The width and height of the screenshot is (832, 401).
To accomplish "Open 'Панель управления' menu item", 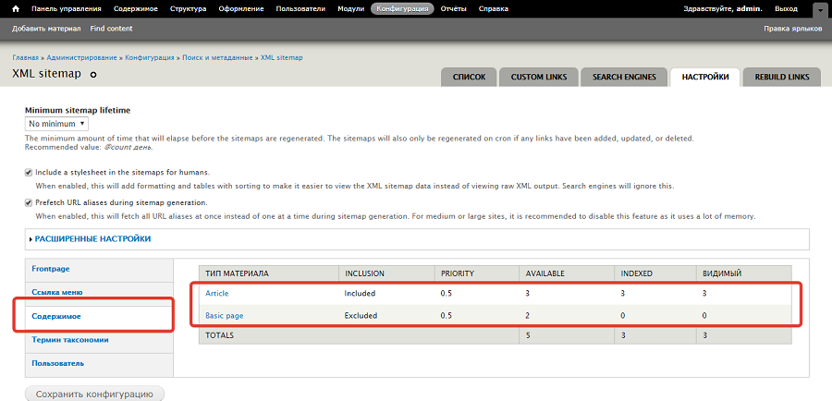I will coord(67,8).
